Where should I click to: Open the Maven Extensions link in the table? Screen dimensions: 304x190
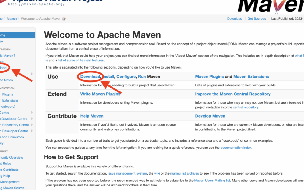[251, 77]
